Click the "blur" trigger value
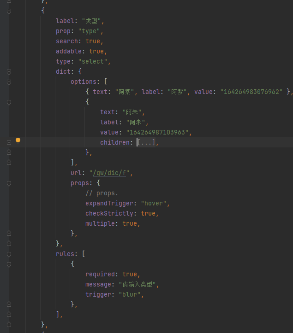The height and width of the screenshot is (333, 293). tap(130, 295)
